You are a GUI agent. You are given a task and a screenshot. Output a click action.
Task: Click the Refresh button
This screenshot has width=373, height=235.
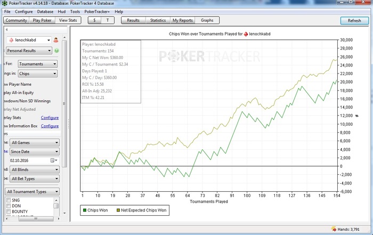[x=354, y=21]
